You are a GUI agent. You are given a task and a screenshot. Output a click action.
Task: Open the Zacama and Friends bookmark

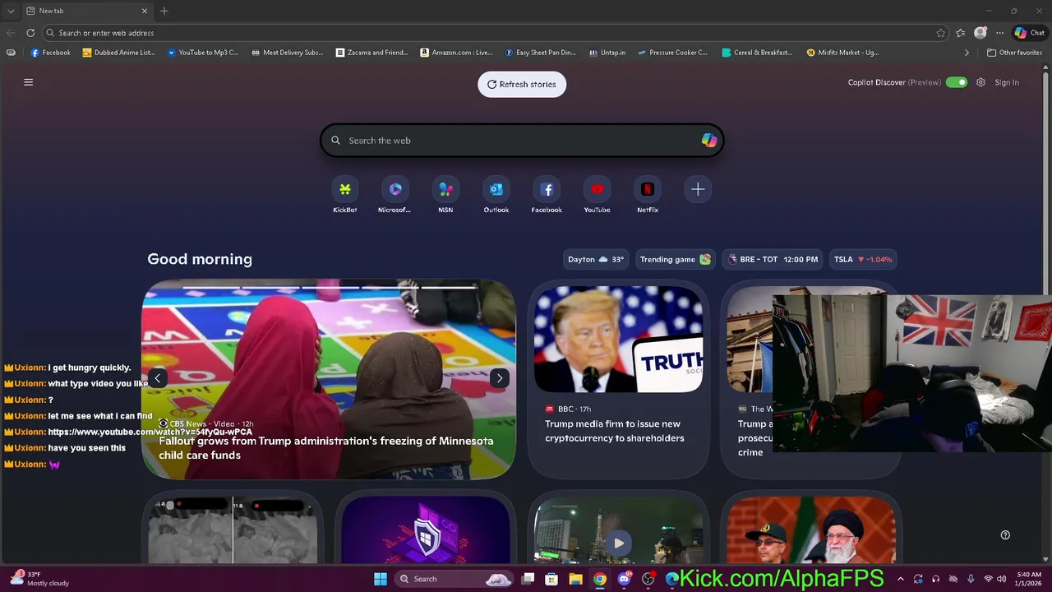click(x=372, y=53)
